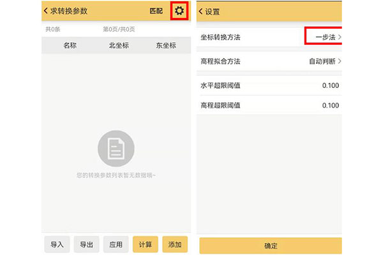Edit the 水平超限阈值 value 0.100
383x255 pixels.
pyautogui.click(x=330, y=85)
